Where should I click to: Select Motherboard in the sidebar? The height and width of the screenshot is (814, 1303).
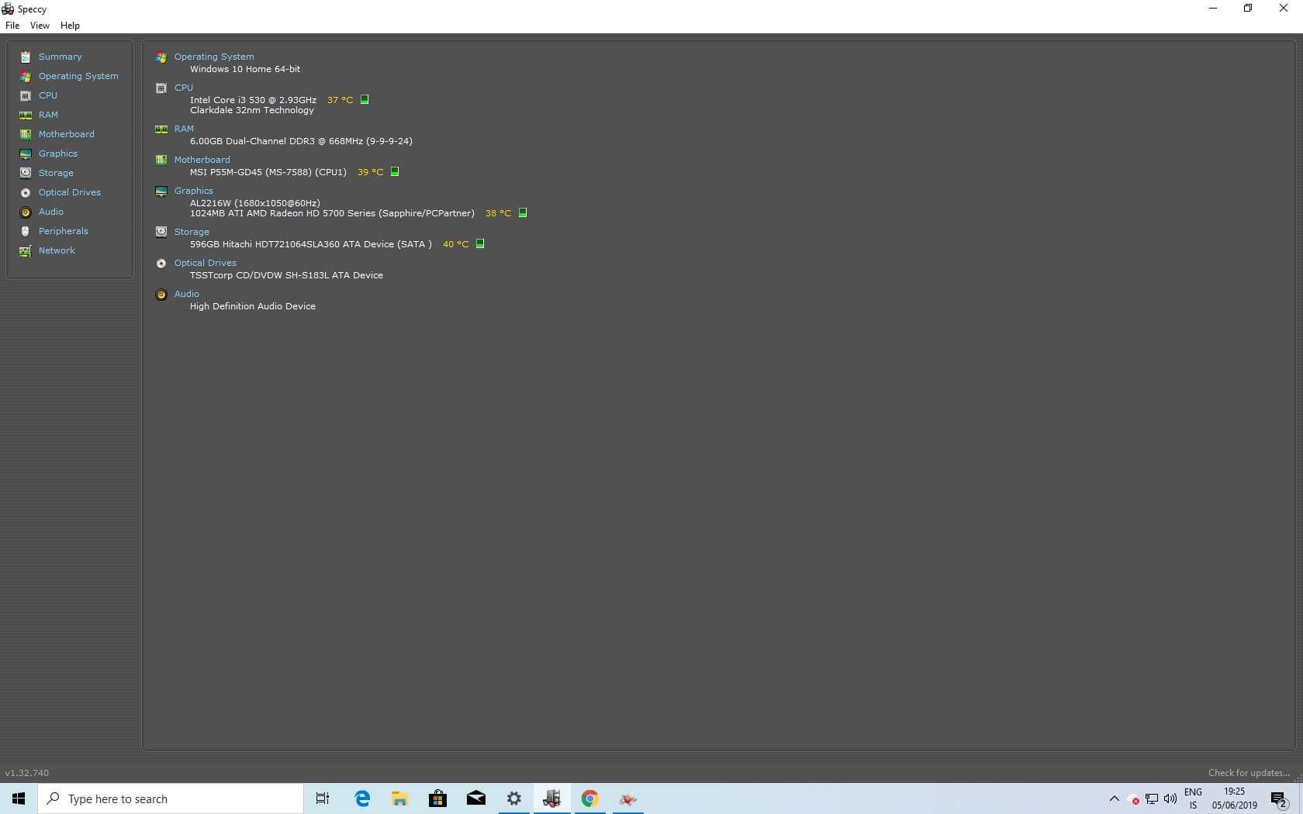[x=67, y=134]
